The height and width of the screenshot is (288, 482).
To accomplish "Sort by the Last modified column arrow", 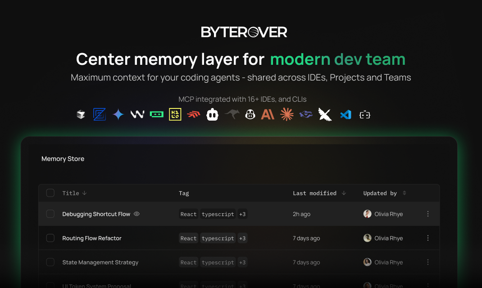I will coord(344,193).
